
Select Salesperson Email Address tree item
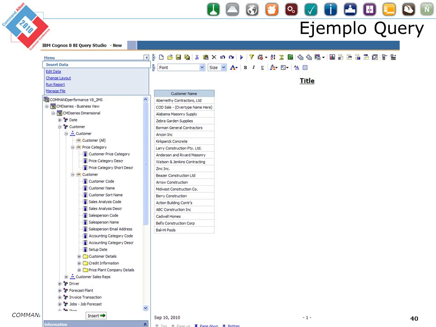(110, 229)
